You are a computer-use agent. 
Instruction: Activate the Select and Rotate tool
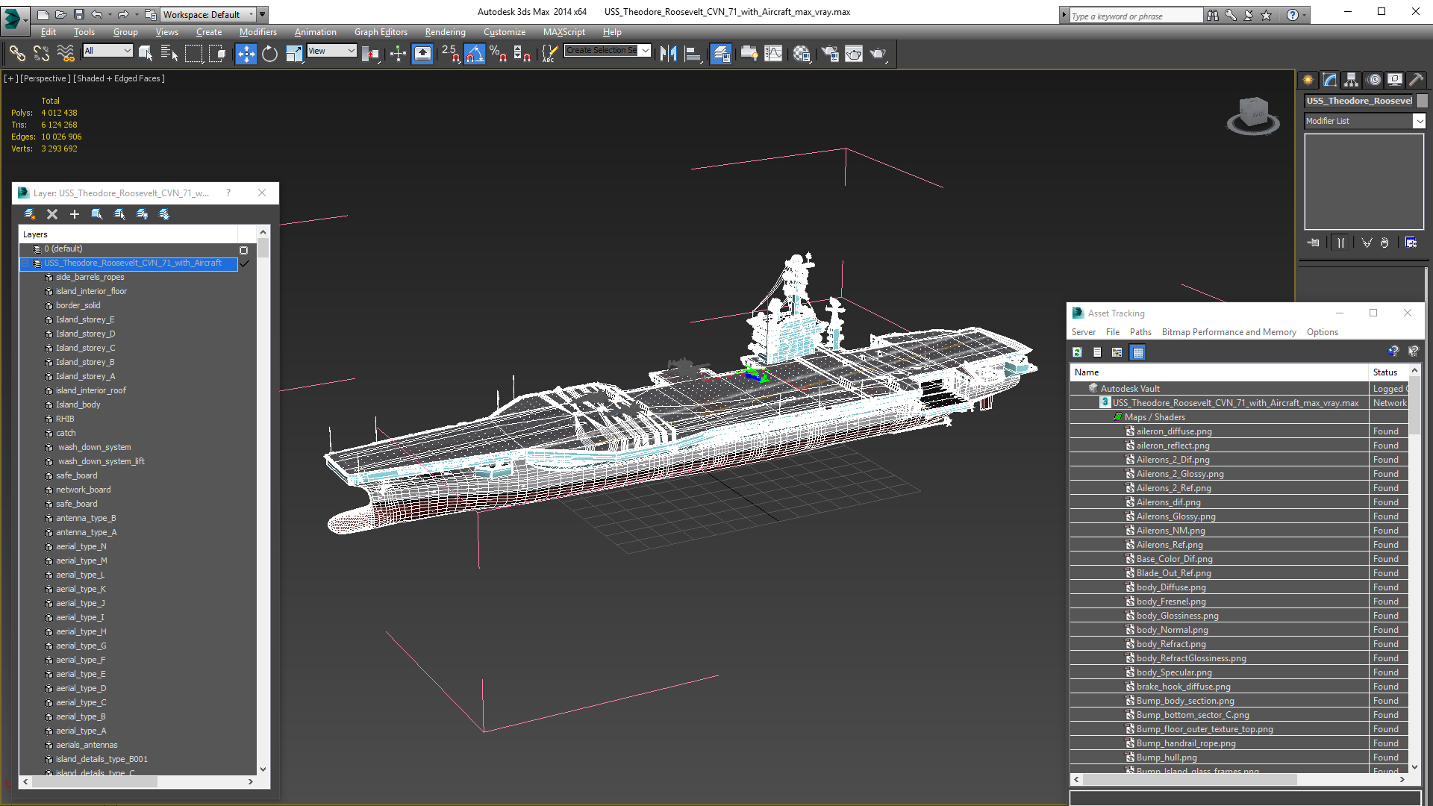coord(269,54)
